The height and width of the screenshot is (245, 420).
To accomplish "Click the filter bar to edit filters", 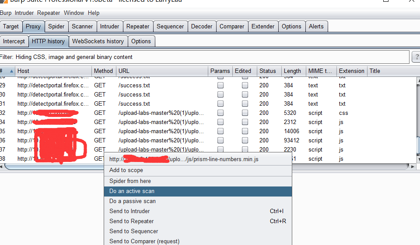I will point(204,57).
